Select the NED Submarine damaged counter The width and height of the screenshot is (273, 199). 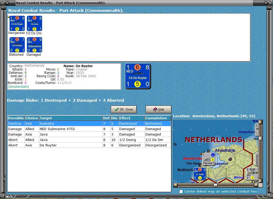click(x=34, y=45)
